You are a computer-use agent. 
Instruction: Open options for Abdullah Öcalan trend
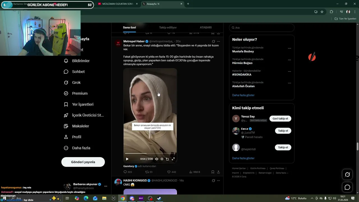pos(289,83)
